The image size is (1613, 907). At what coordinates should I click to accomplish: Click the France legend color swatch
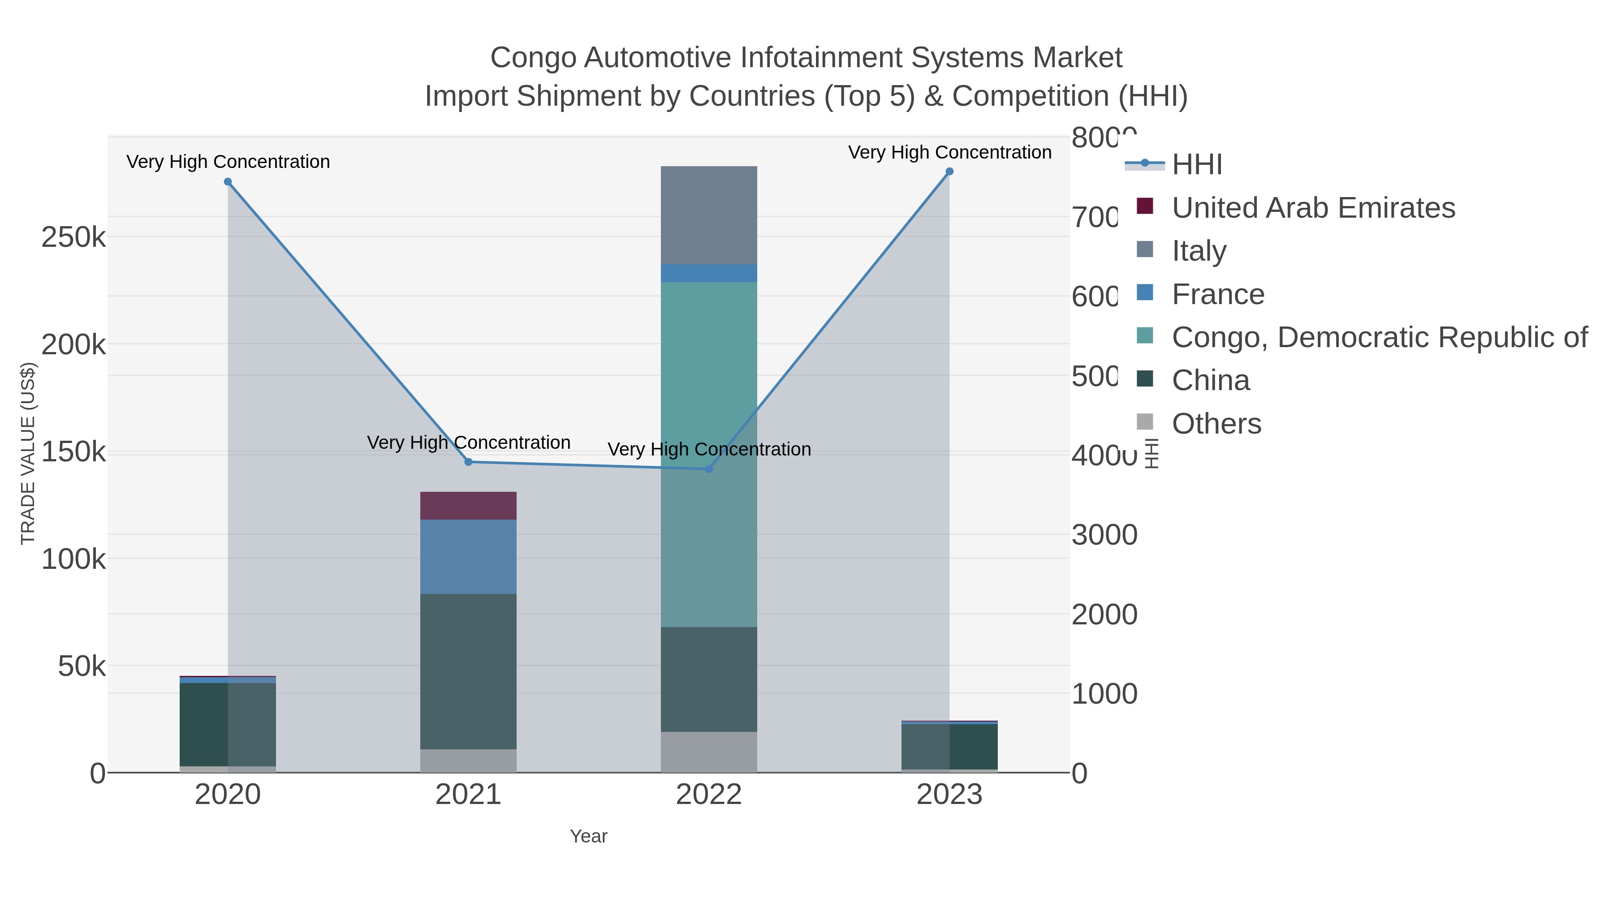tap(1145, 292)
